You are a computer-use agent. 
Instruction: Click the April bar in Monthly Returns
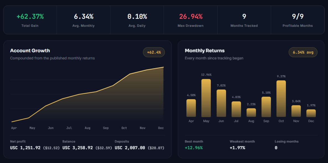point(191,108)
